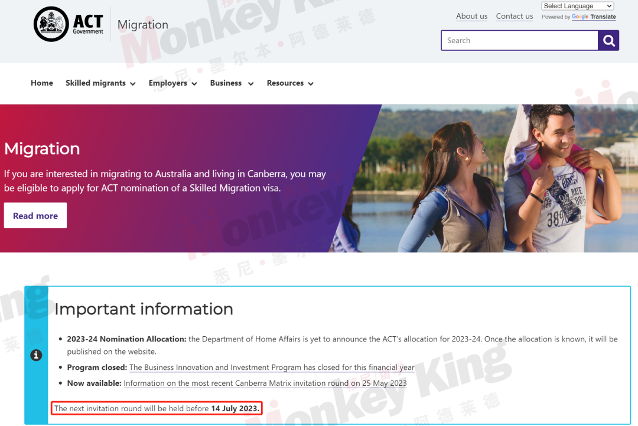Click the magnifying glass search button

608,40
